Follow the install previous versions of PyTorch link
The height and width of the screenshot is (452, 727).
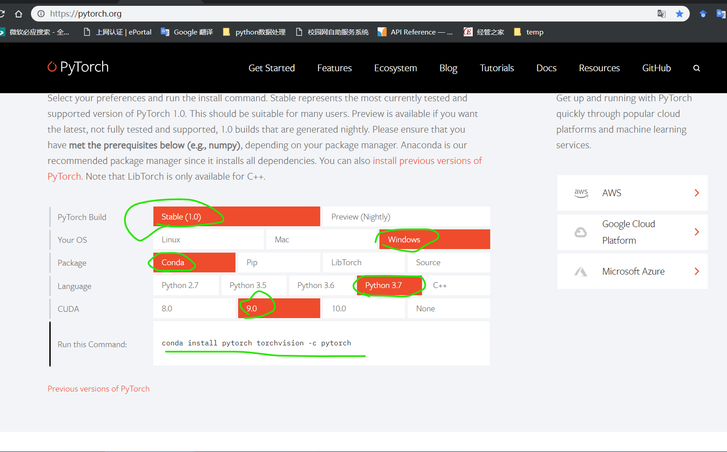[x=427, y=161]
